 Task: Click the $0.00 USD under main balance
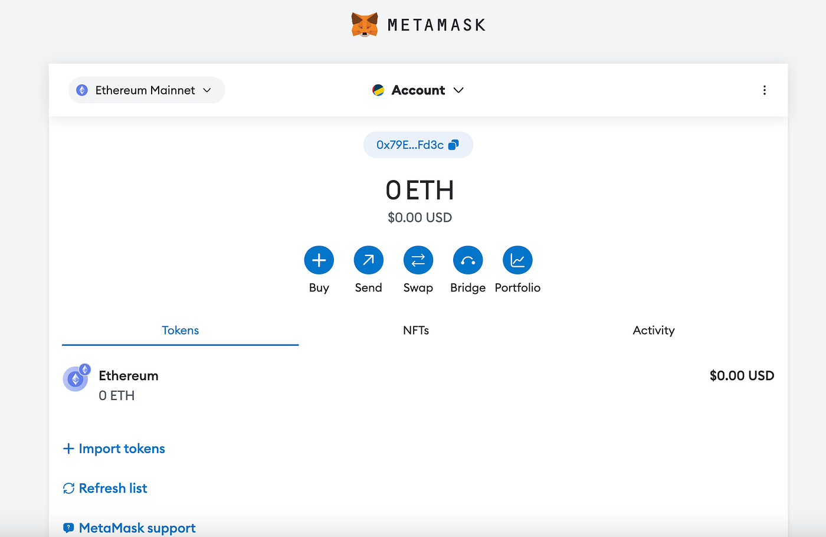click(x=419, y=218)
